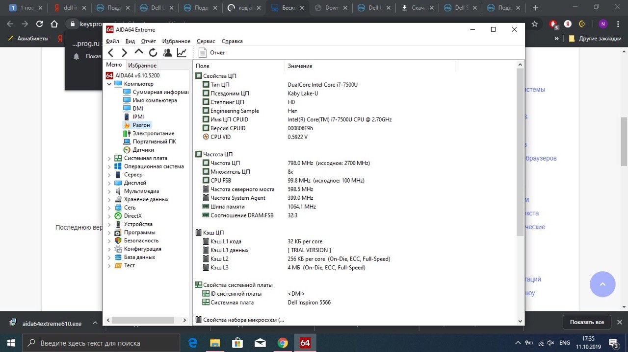Expand the Устройства node
The width and height of the screenshot is (628, 352).
click(109, 224)
